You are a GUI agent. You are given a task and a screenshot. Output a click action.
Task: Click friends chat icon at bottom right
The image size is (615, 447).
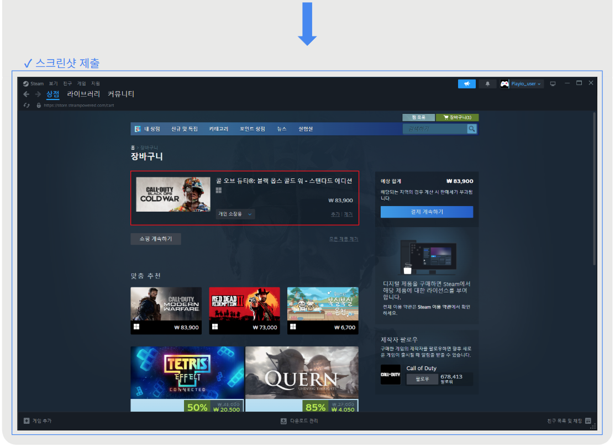[x=588, y=420]
